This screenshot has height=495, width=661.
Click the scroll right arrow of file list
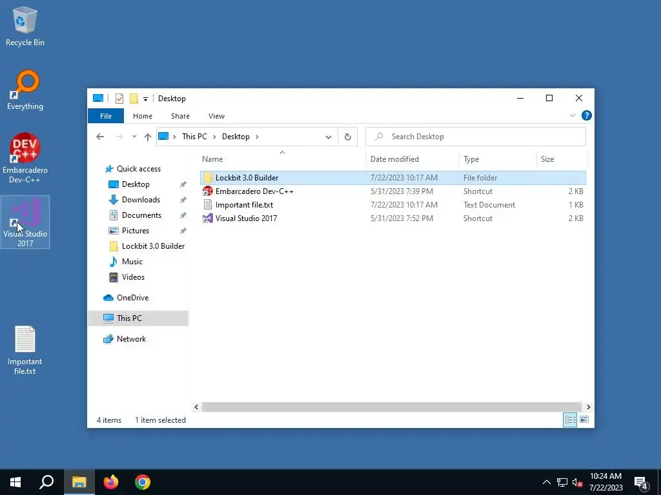[x=588, y=407]
